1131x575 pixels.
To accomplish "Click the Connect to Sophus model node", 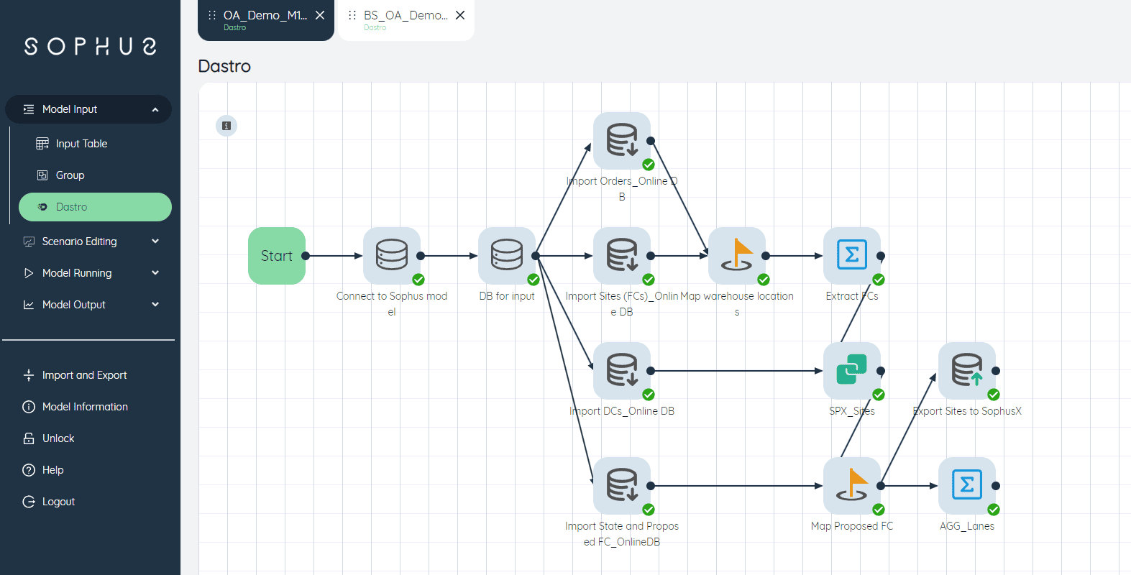I will coord(391,255).
